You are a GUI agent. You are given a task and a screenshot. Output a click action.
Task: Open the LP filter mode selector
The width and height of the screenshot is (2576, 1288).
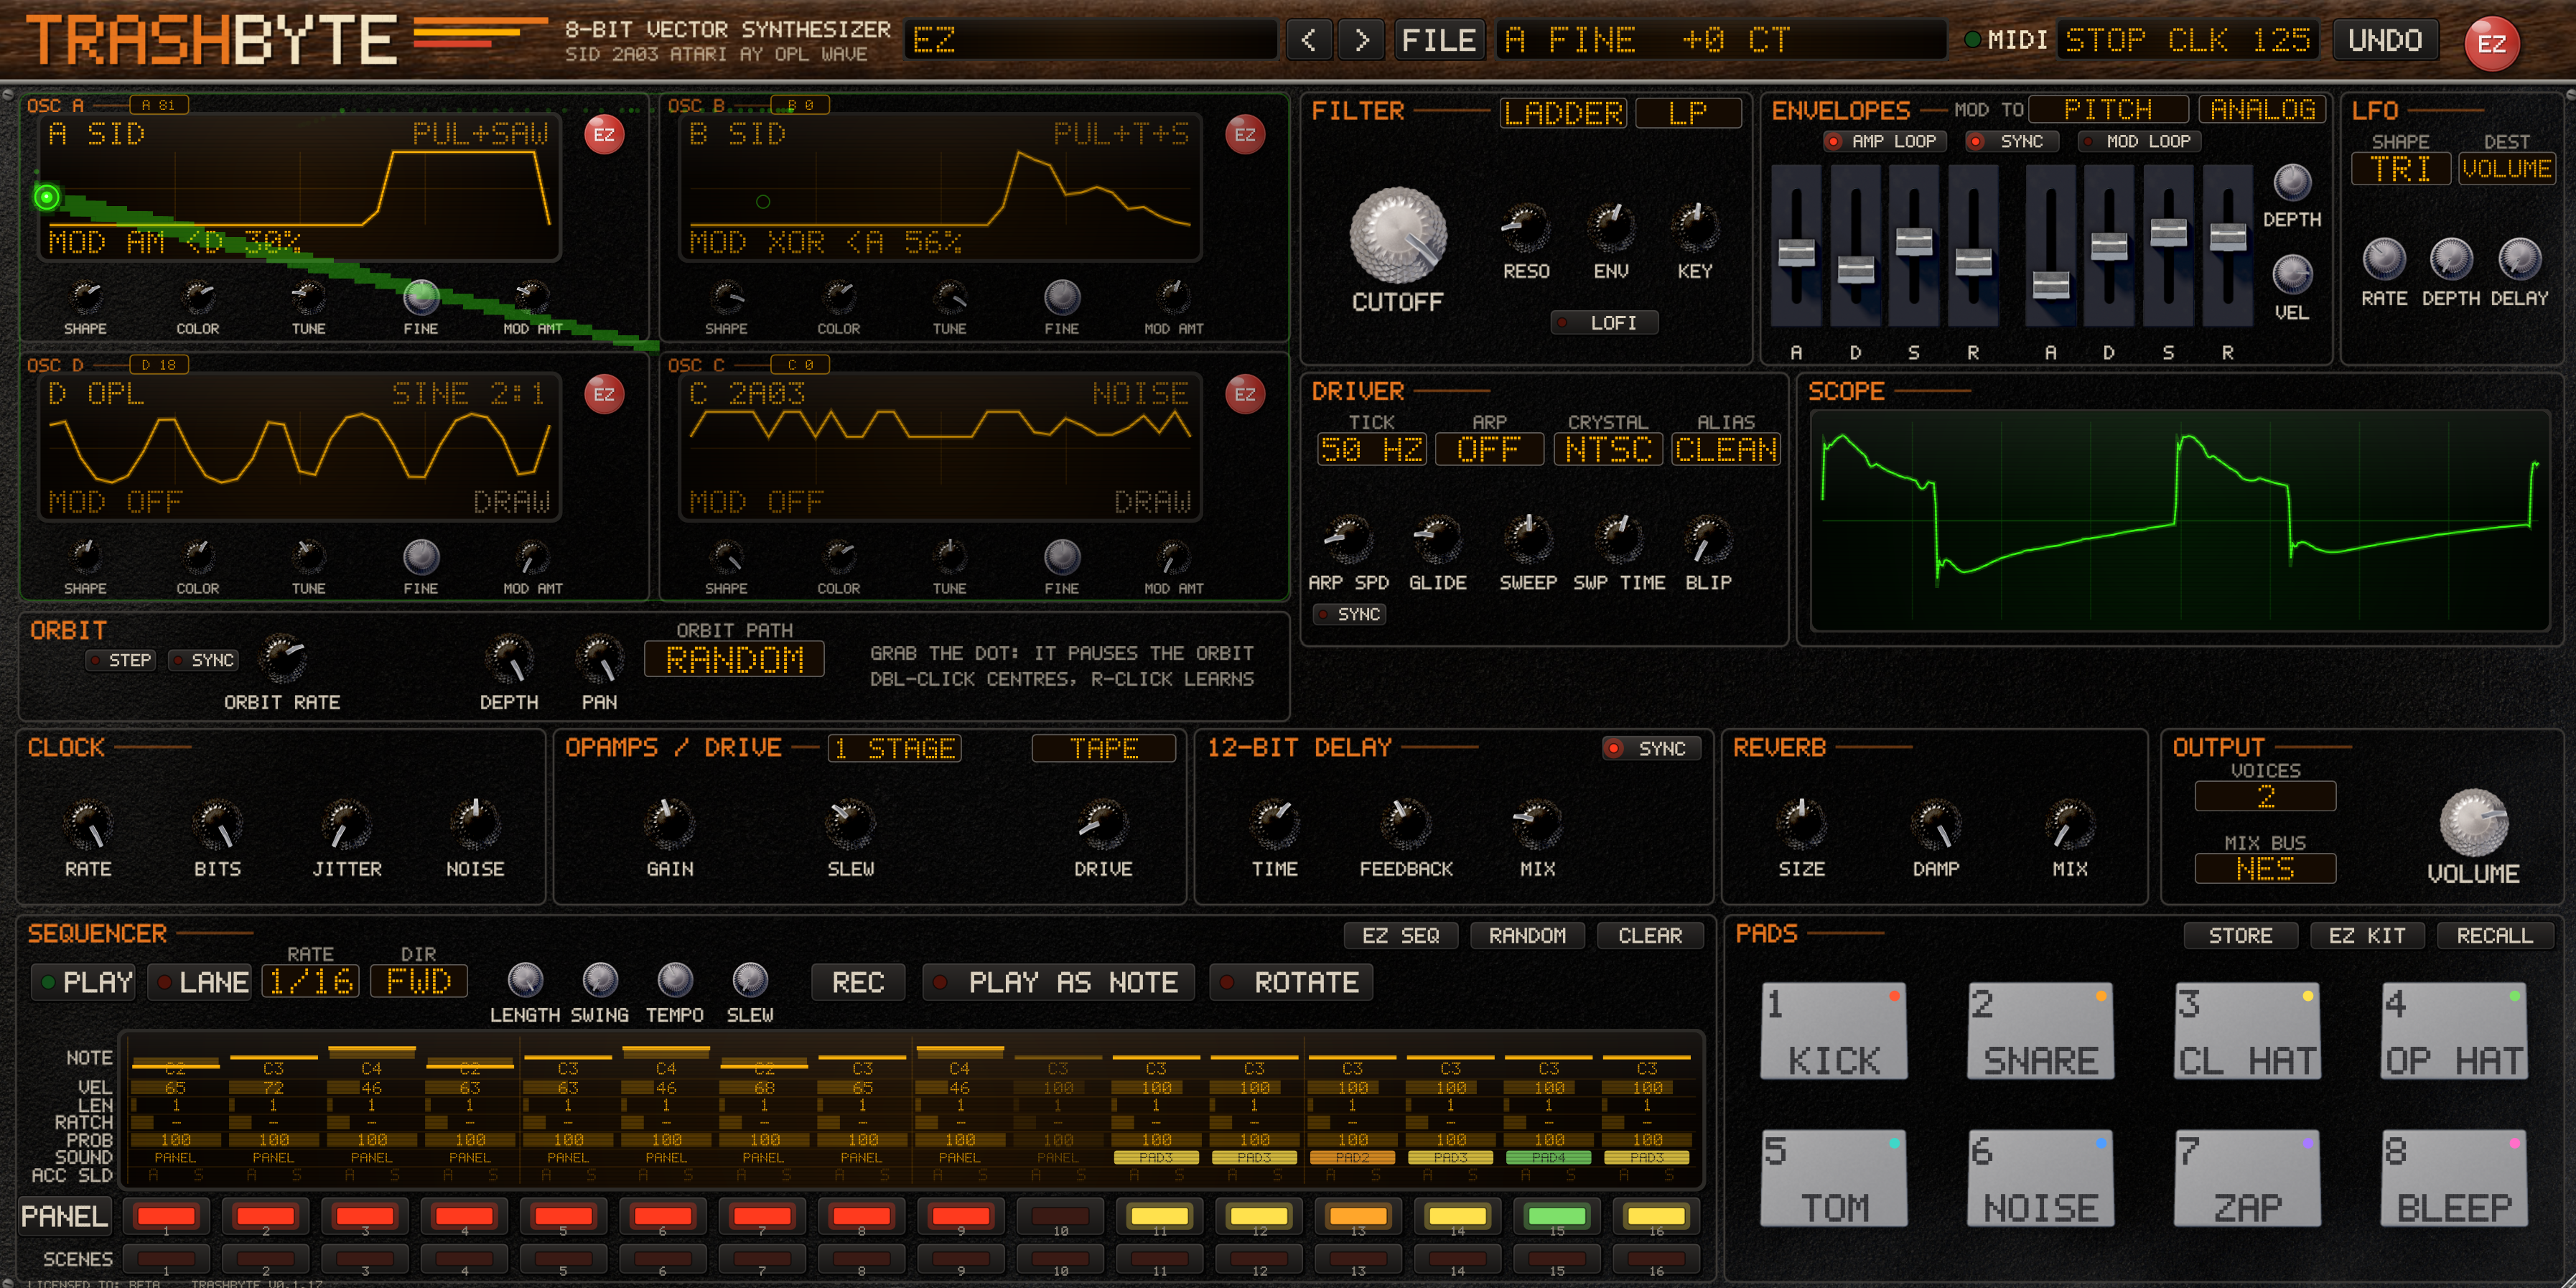click(1688, 113)
